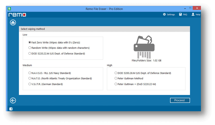
Task: Select V.S.I.T.R. German Standard
Action: [46, 84]
